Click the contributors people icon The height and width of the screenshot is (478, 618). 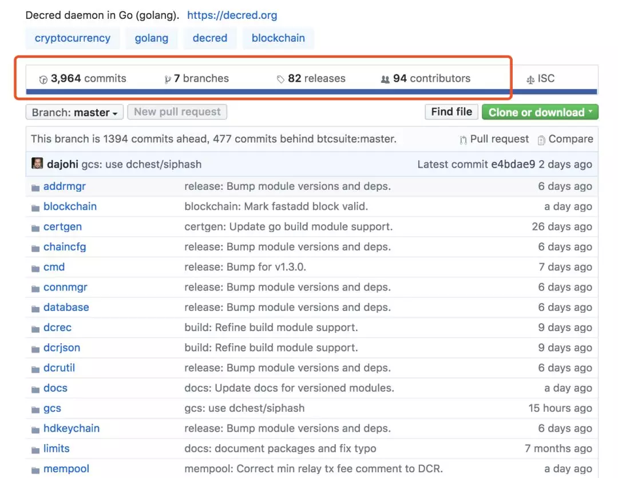[385, 79]
